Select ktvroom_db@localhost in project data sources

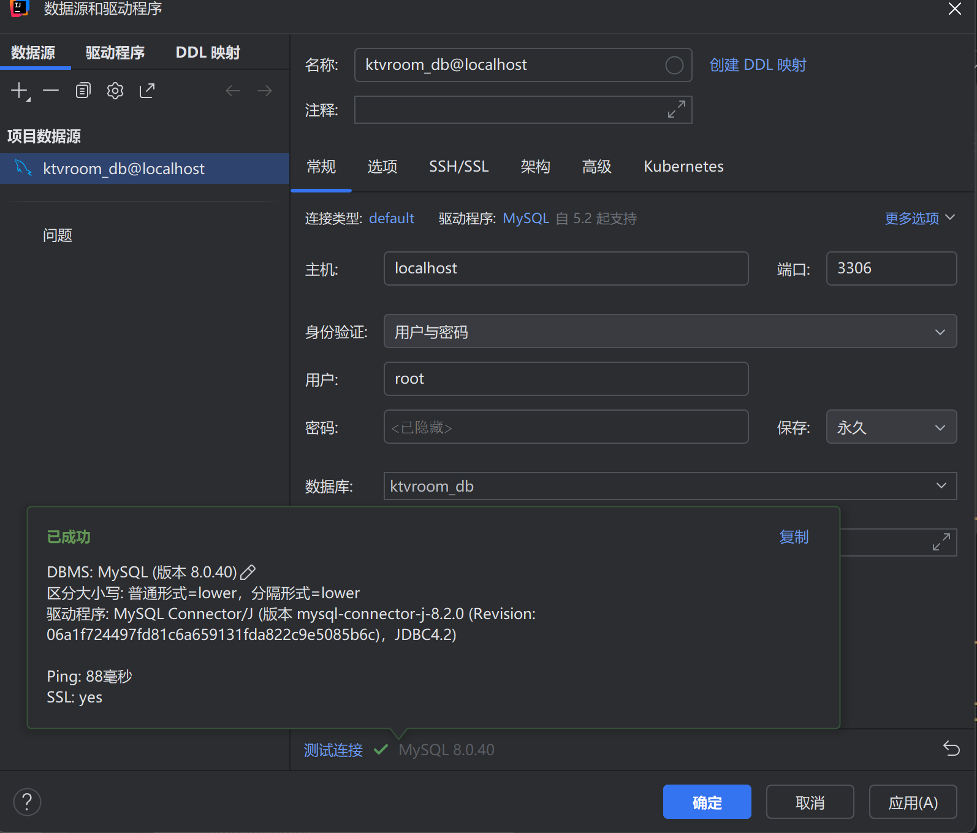(145, 169)
